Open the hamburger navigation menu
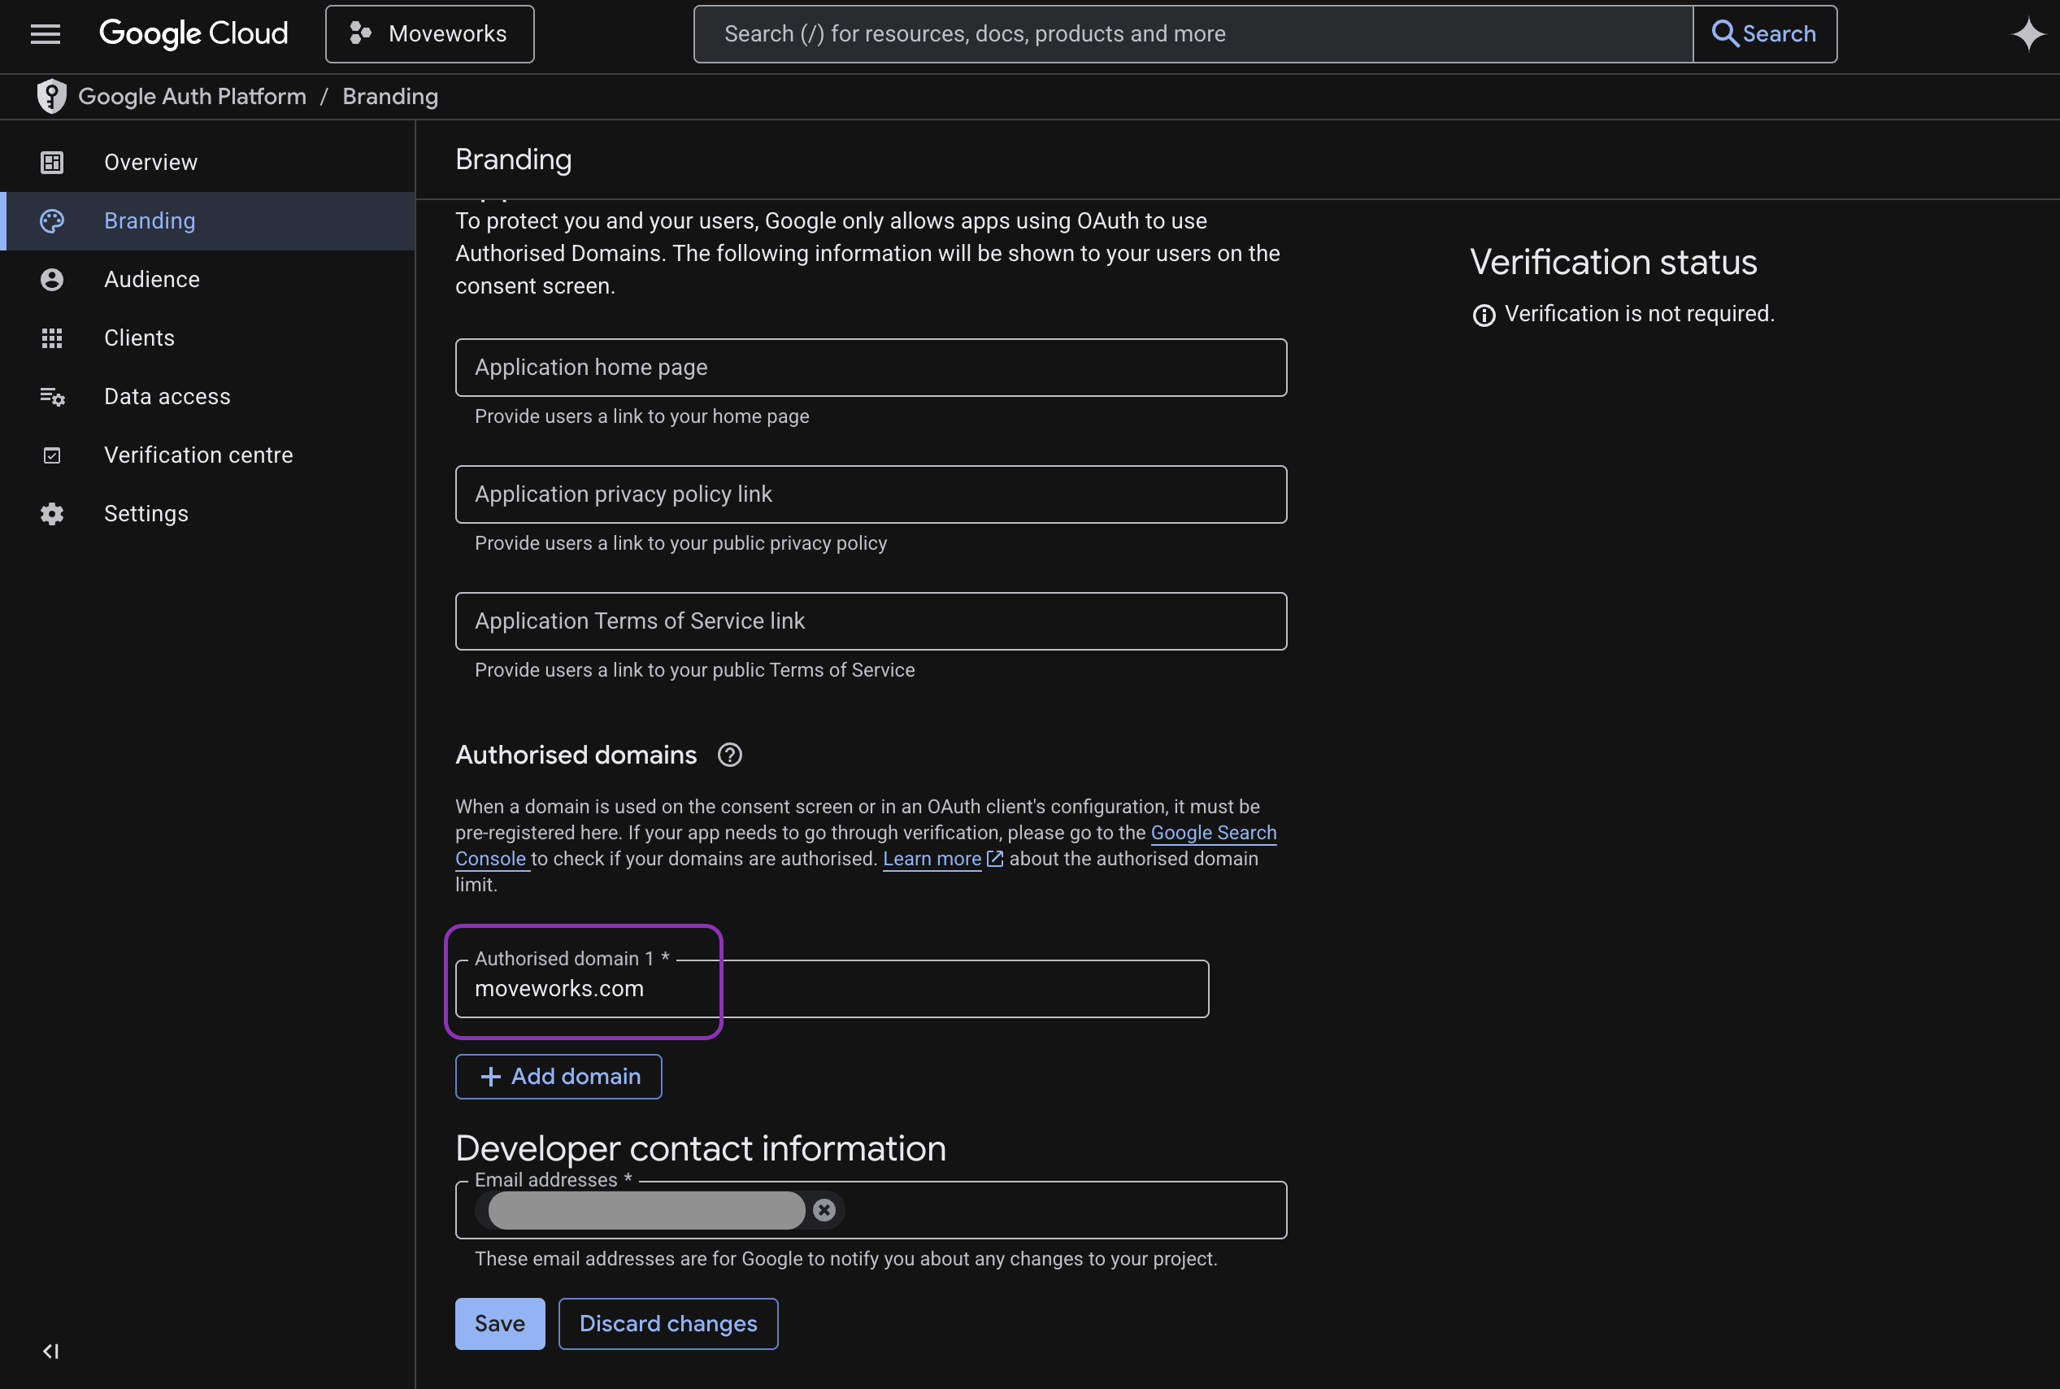Viewport: 2060px width, 1389px height. [x=46, y=33]
